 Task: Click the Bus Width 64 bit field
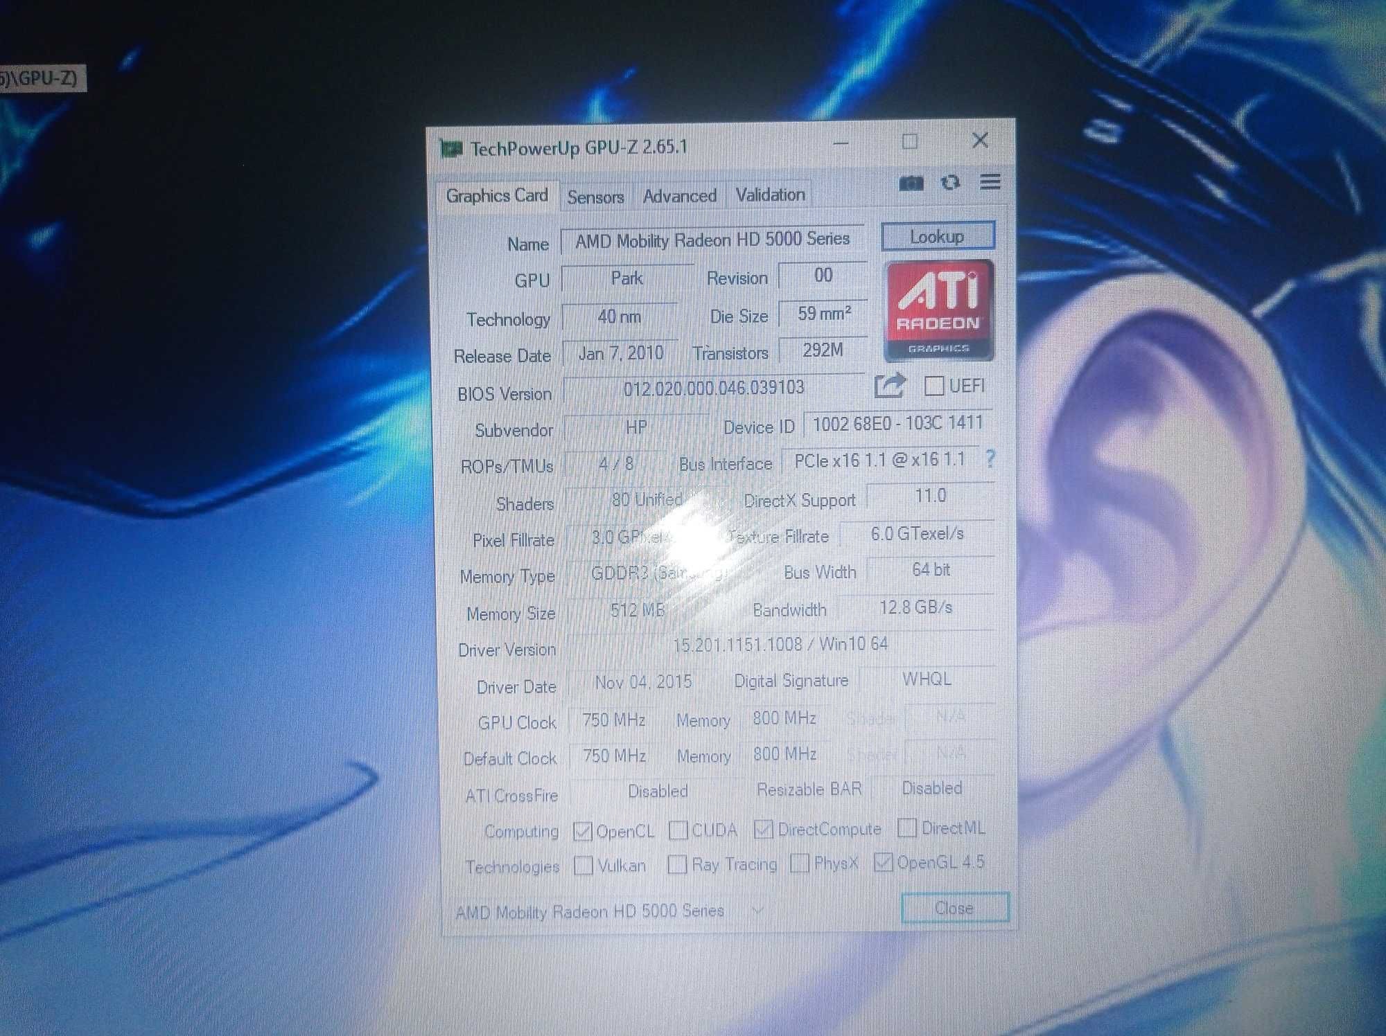(x=931, y=570)
